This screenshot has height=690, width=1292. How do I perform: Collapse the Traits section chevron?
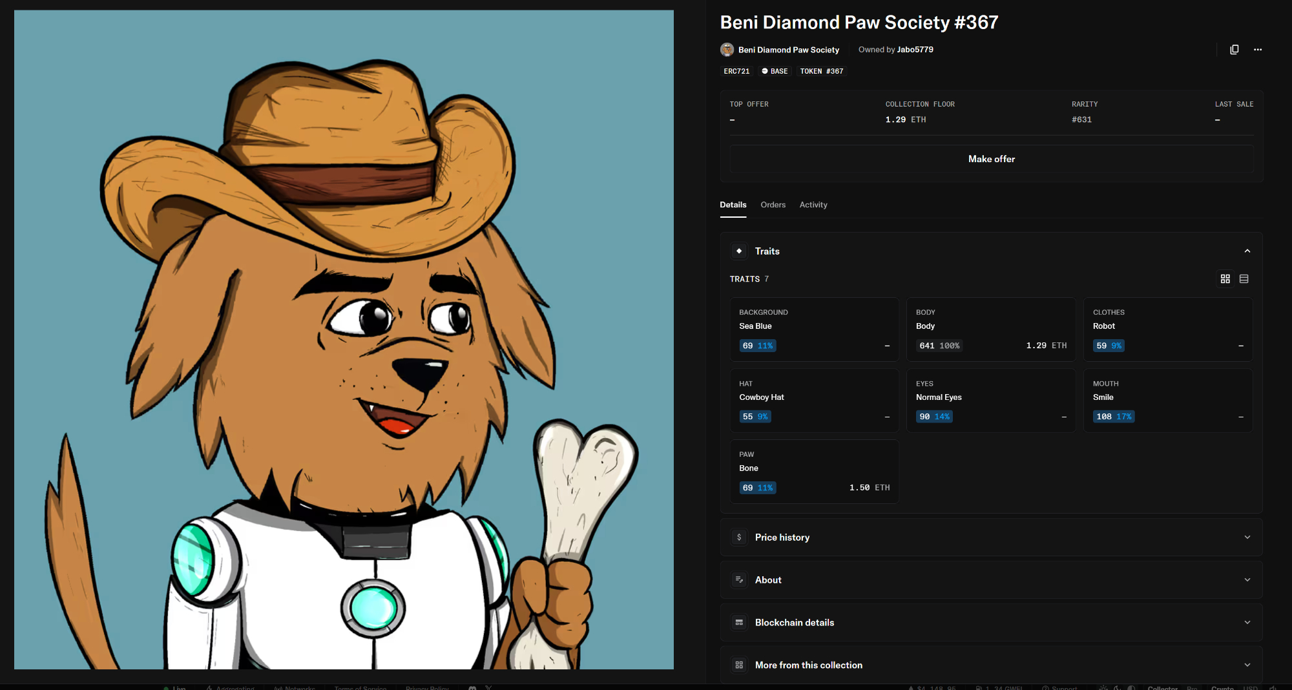pos(1247,251)
